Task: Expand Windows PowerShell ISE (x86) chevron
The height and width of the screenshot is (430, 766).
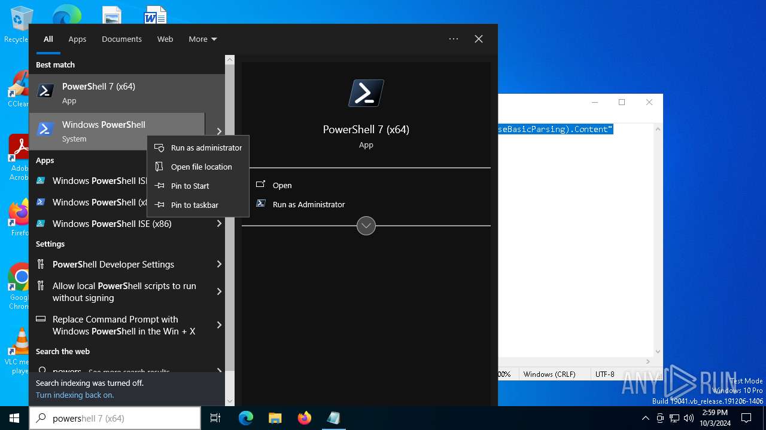Action: 219,223
